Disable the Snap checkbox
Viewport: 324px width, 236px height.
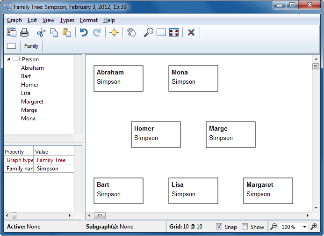[219, 227]
